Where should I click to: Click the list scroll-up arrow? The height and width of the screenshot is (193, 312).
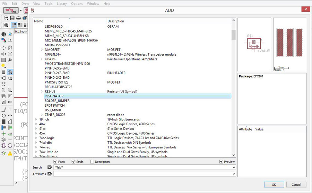point(234,20)
